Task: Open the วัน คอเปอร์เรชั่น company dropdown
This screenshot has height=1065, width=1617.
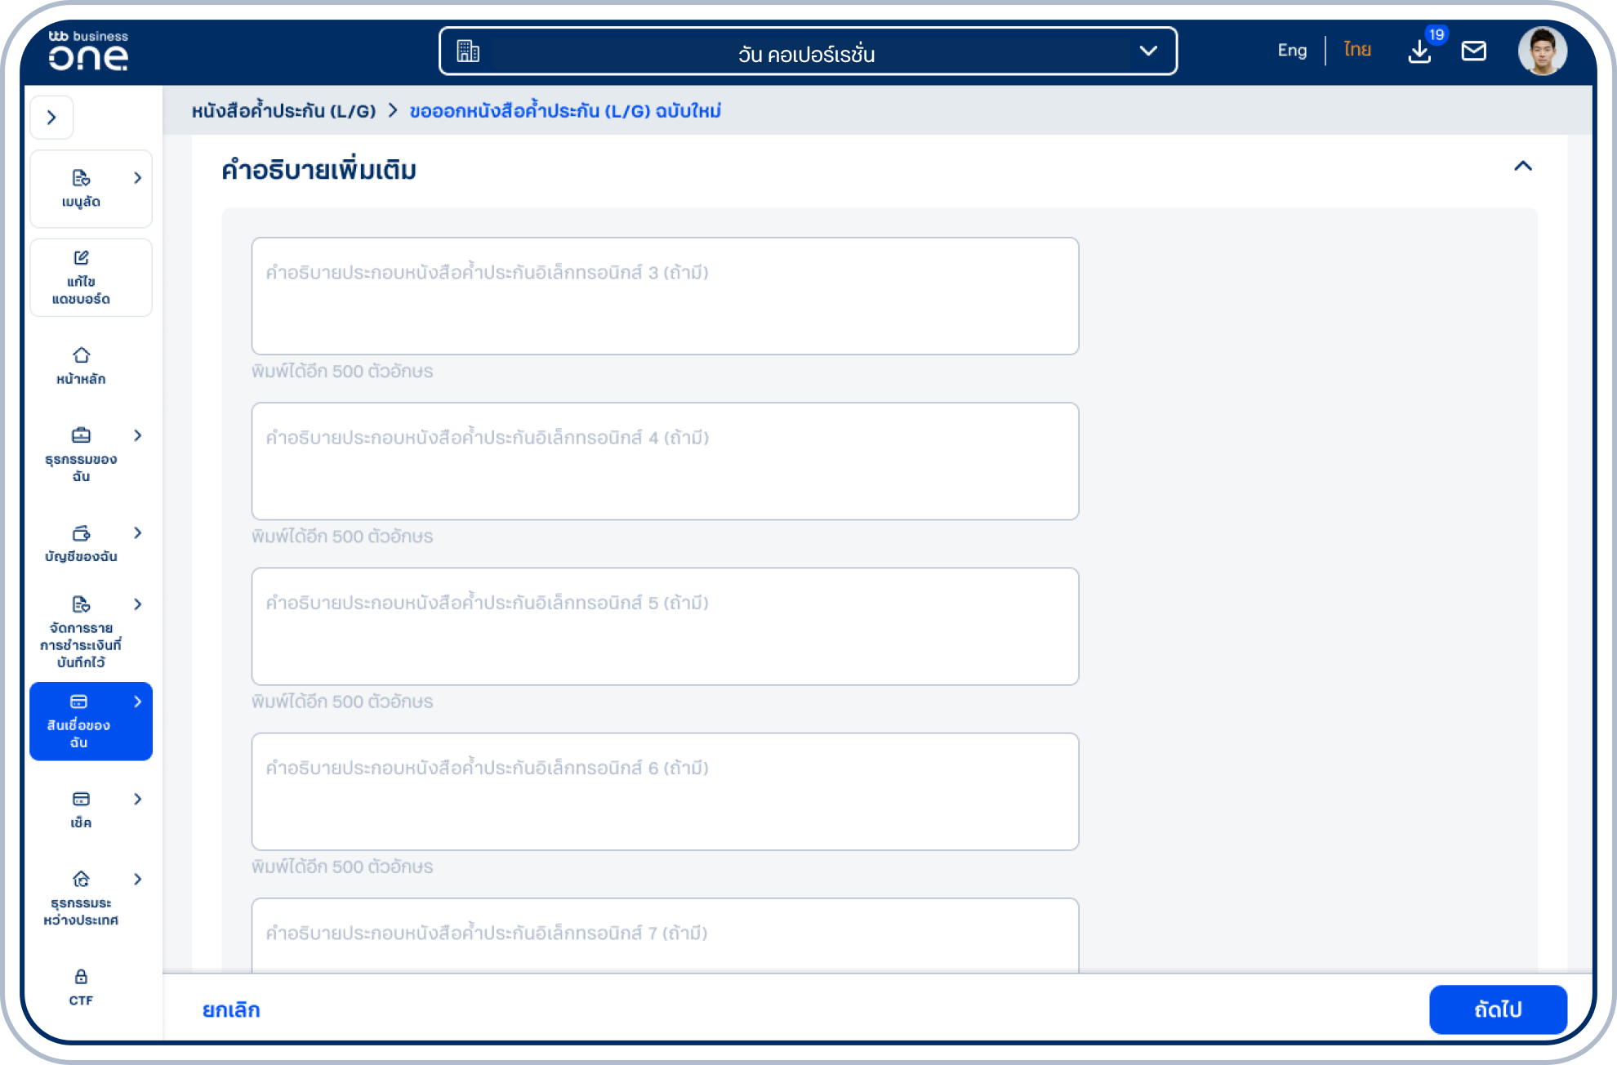Action: tap(807, 51)
